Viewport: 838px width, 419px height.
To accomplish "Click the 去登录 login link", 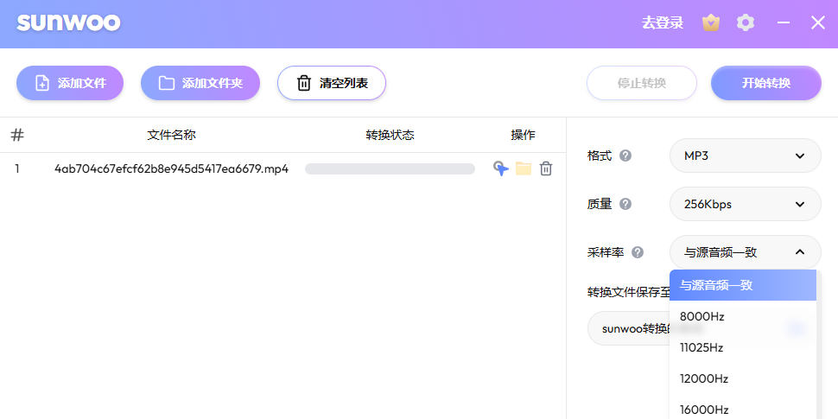I will pyautogui.click(x=663, y=23).
